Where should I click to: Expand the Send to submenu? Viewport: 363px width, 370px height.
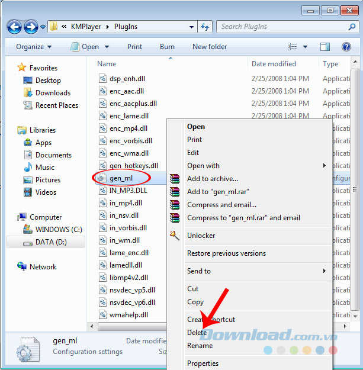[x=250, y=271]
